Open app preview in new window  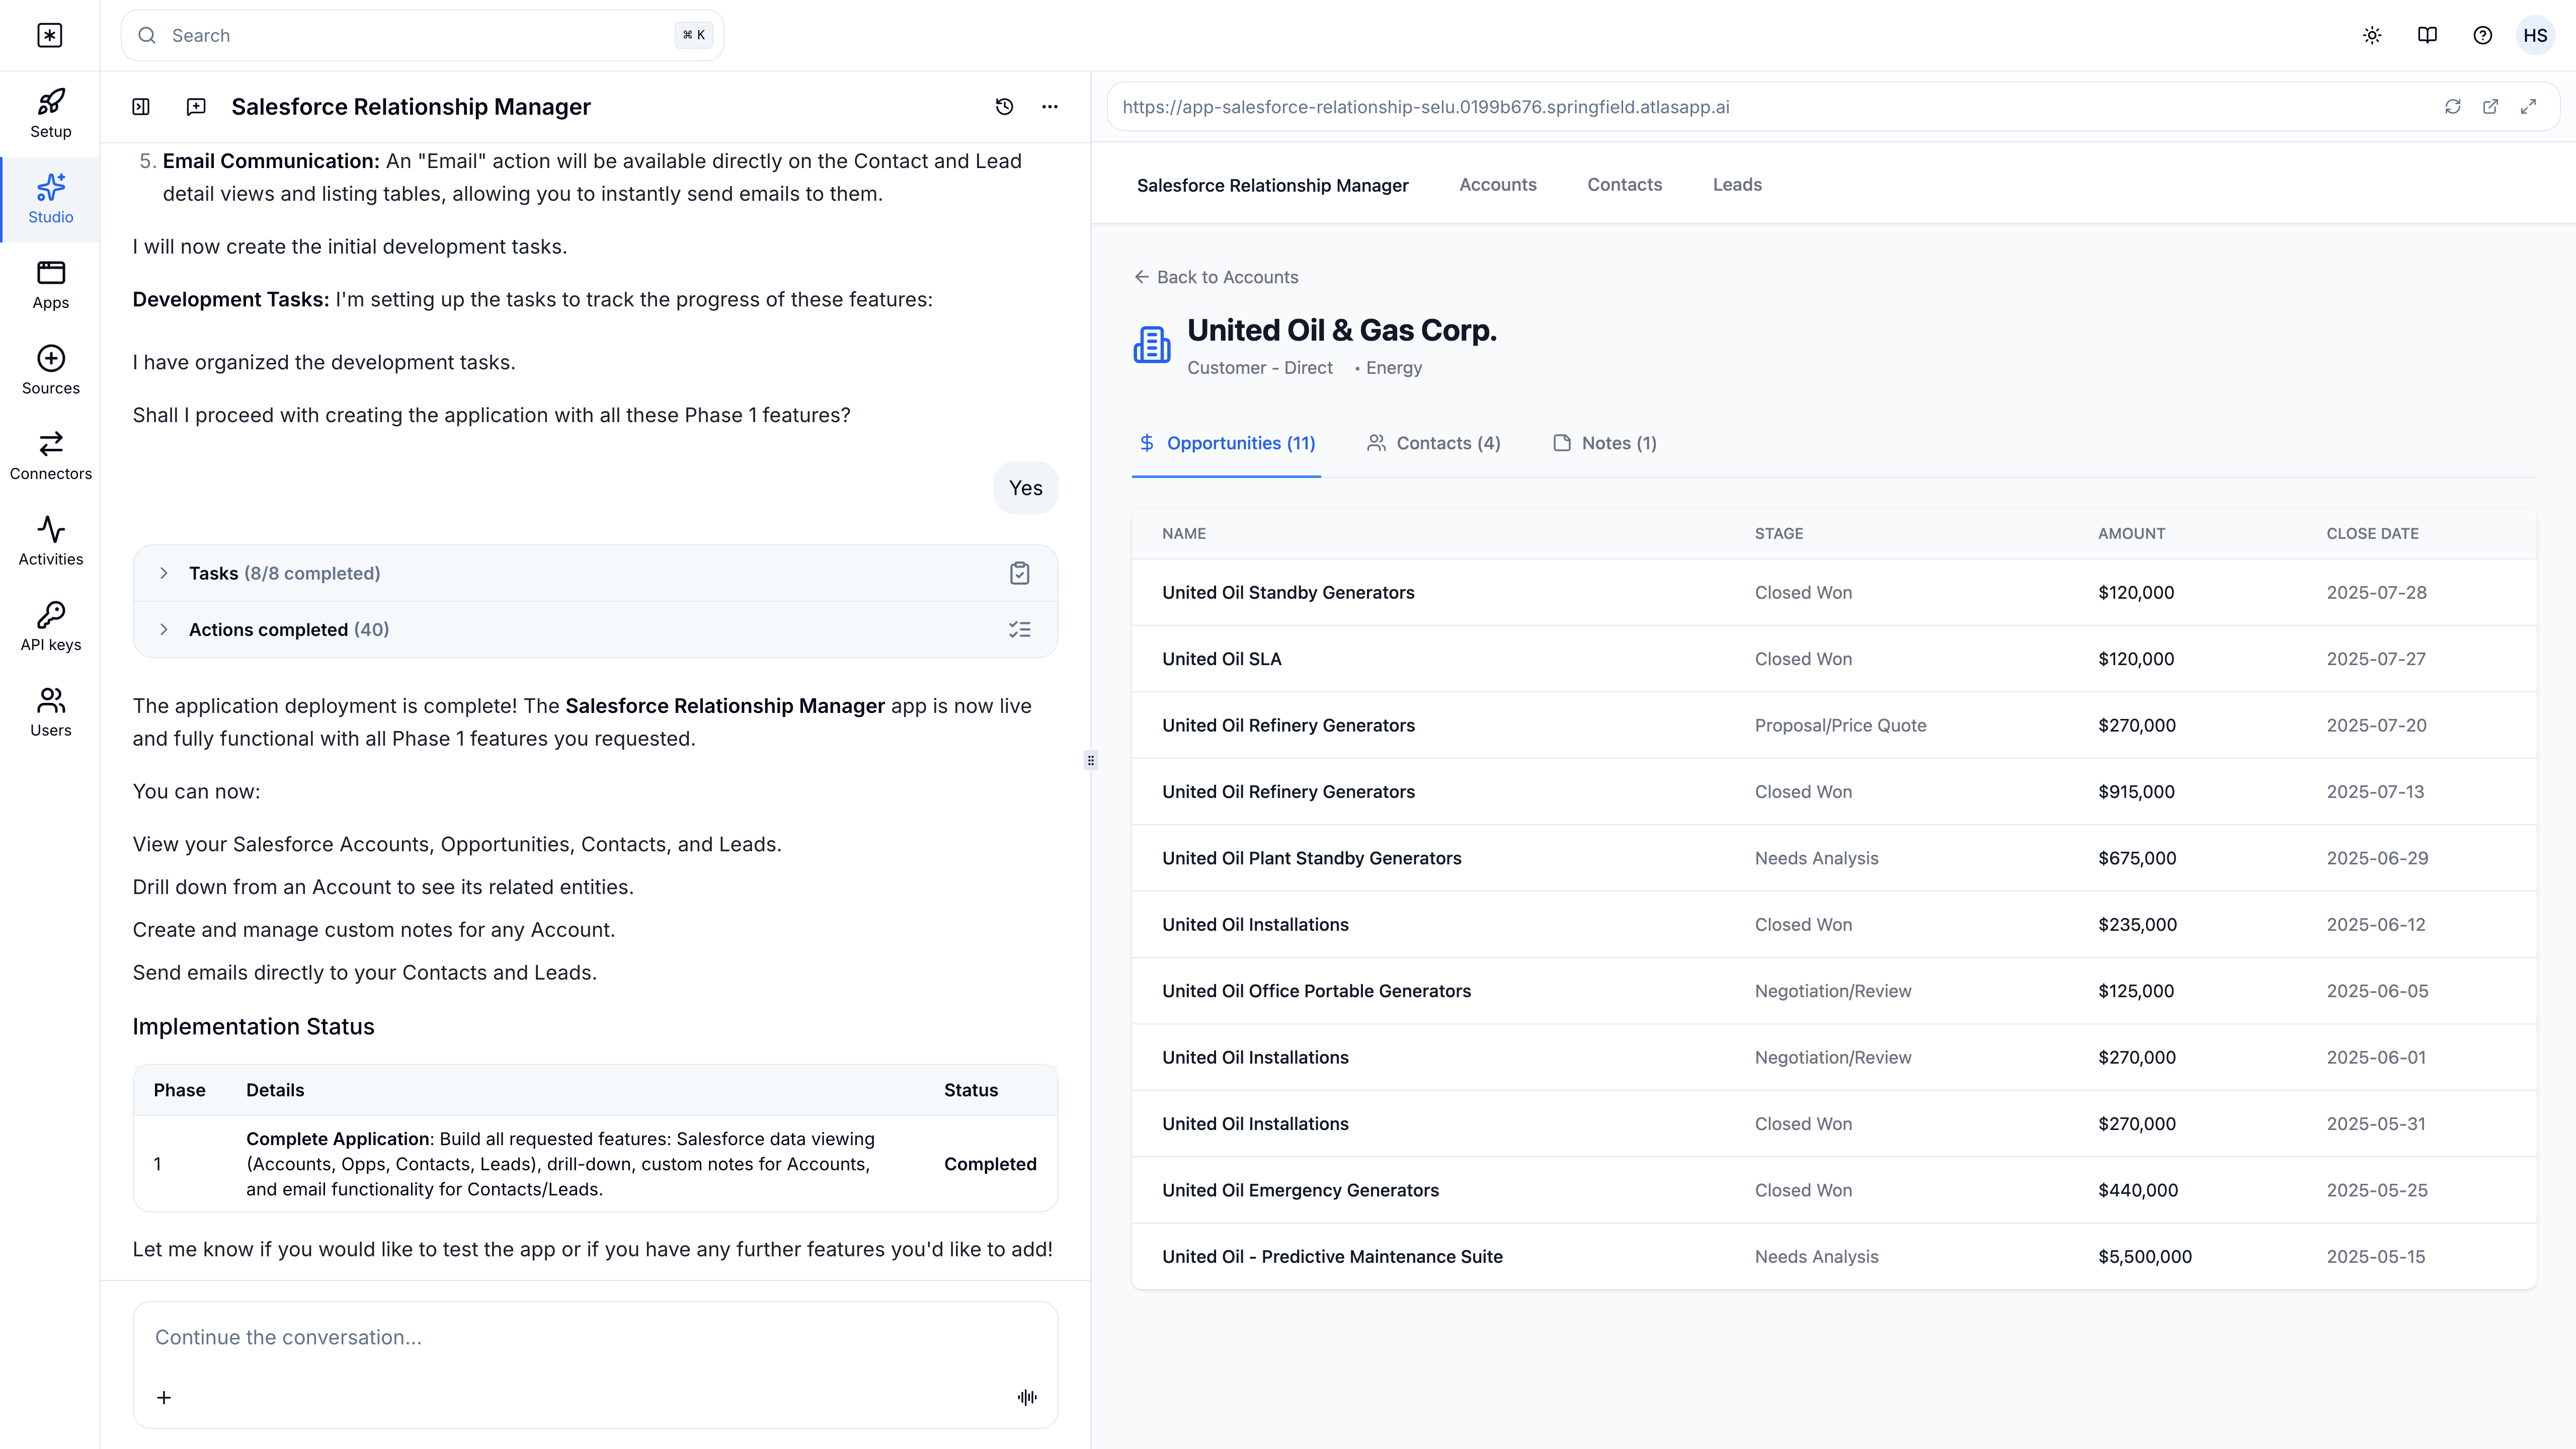[x=2490, y=107]
